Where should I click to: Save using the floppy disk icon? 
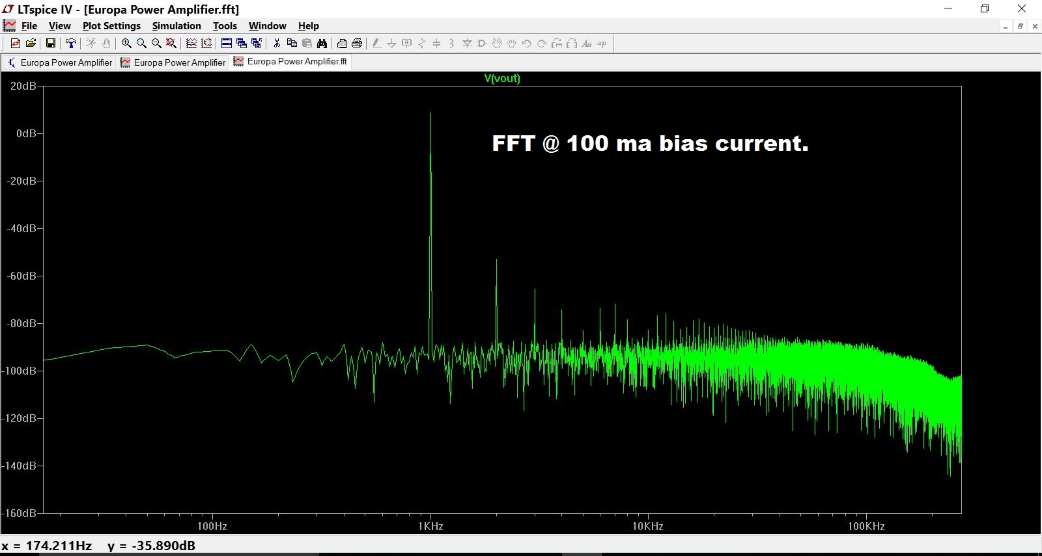point(50,44)
